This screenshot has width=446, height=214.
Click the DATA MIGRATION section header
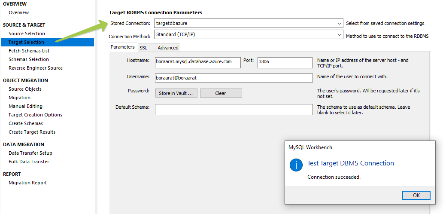(24, 144)
